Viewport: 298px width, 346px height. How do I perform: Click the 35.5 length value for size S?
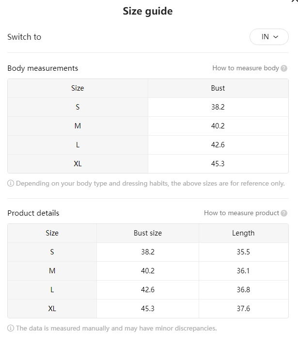(243, 252)
